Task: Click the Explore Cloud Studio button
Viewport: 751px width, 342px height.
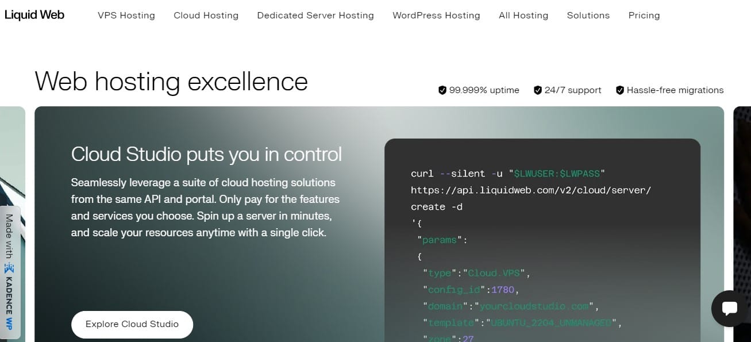Action: [132, 324]
